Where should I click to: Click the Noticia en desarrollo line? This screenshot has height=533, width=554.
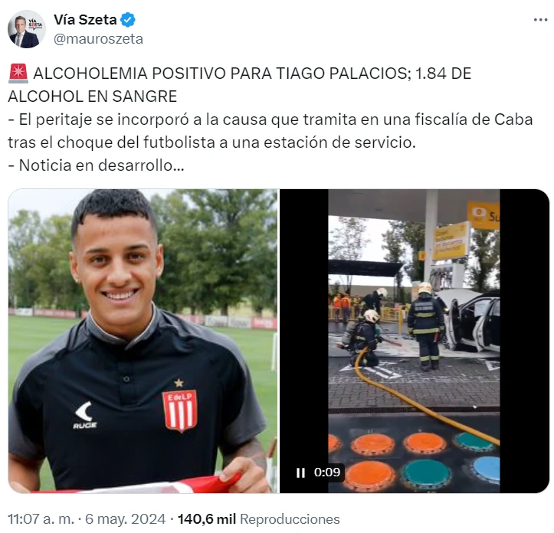(96, 165)
